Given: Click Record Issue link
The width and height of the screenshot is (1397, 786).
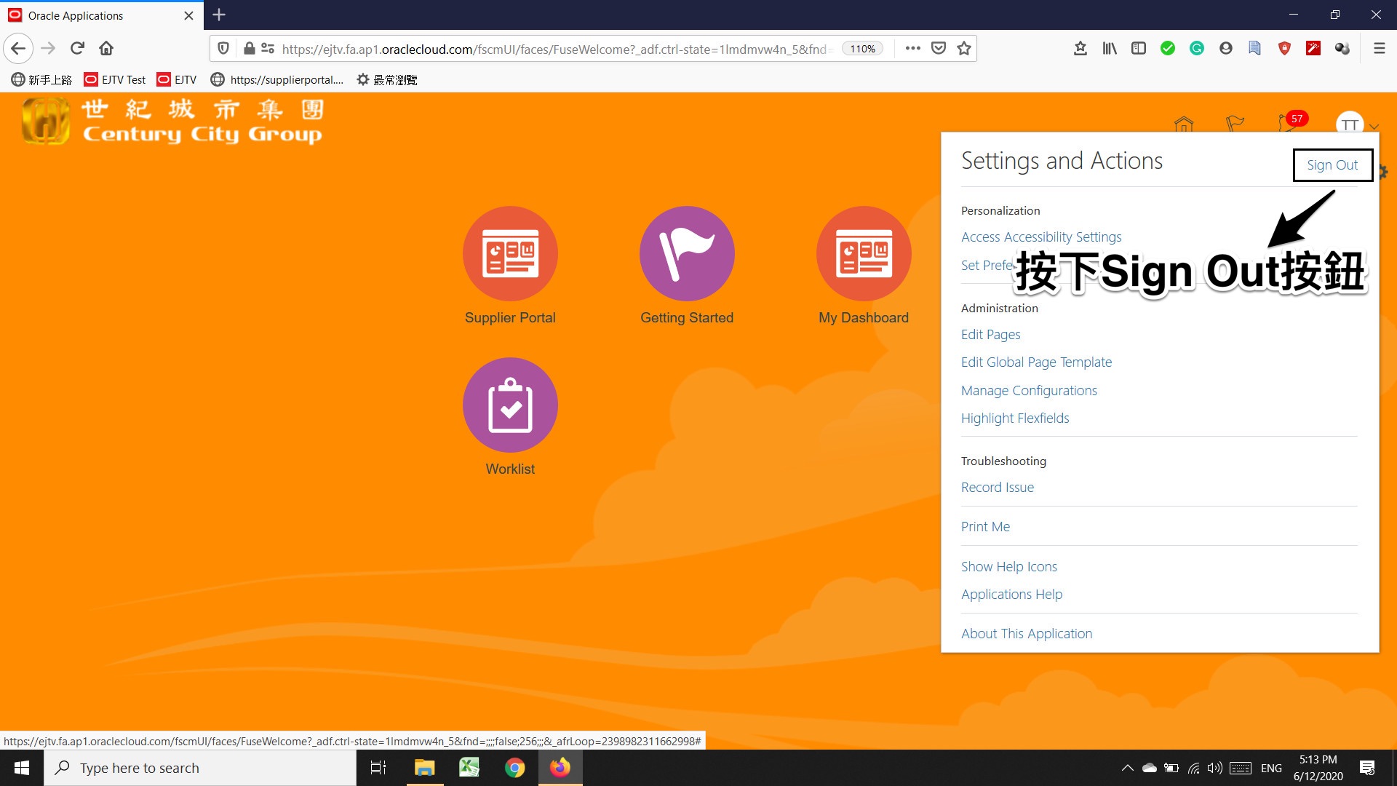Looking at the screenshot, I should 998,488.
